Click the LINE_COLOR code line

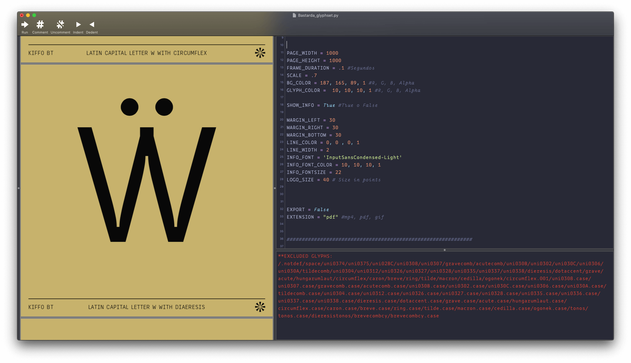point(323,143)
